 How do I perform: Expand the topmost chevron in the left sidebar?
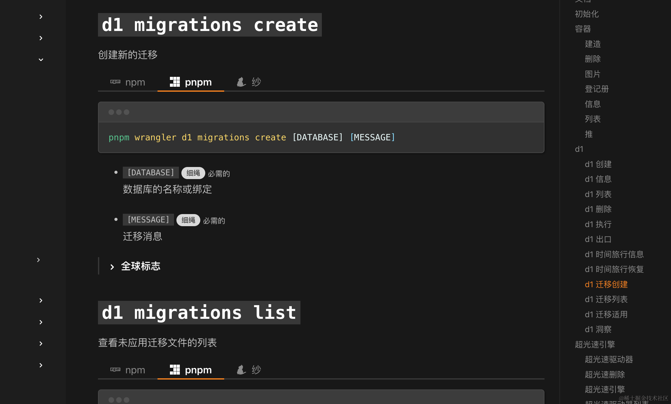click(x=41, y=17)
